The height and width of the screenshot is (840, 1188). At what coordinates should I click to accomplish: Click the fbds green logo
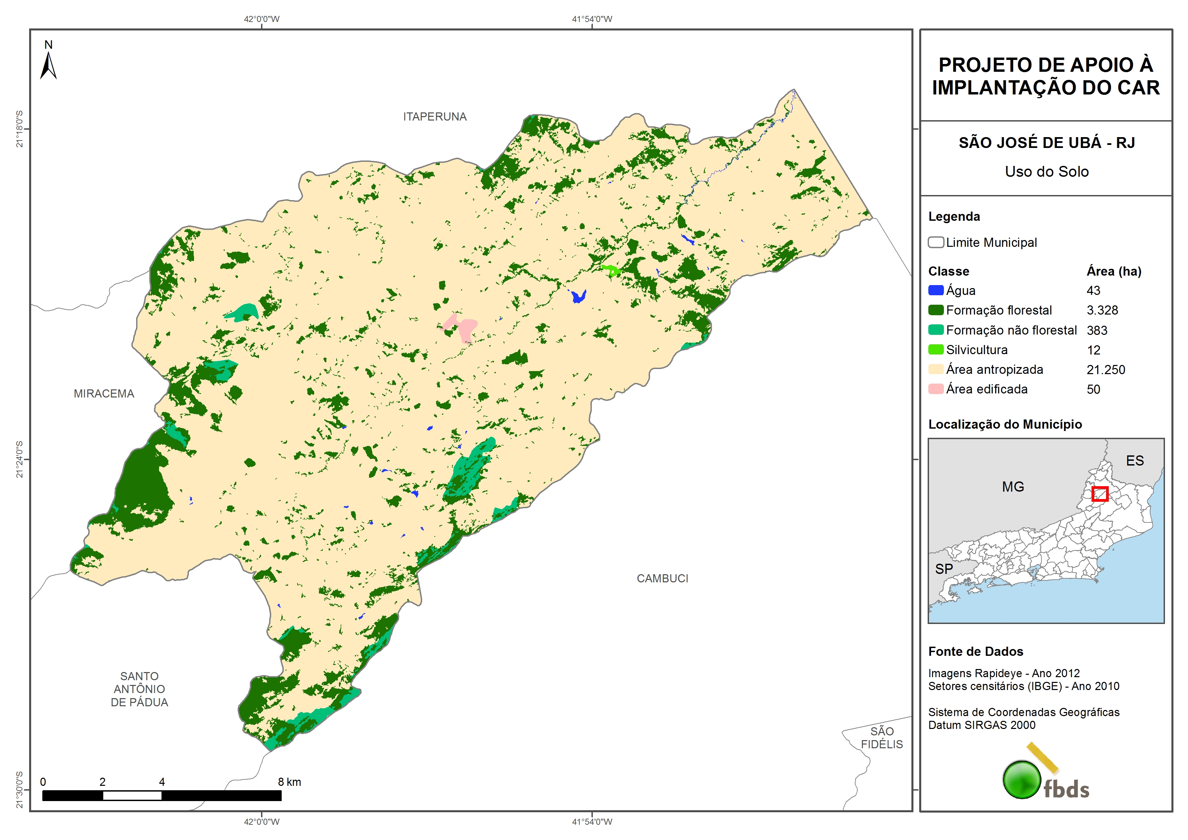(x=1022, y=779)
